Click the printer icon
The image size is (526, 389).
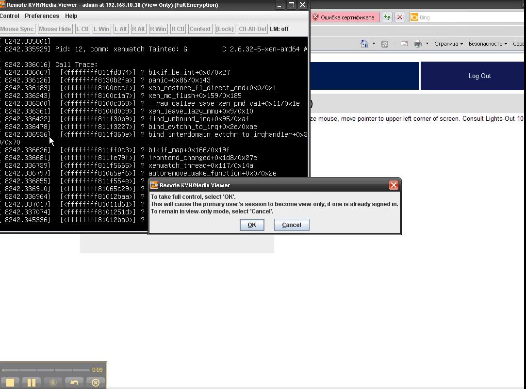417,44
